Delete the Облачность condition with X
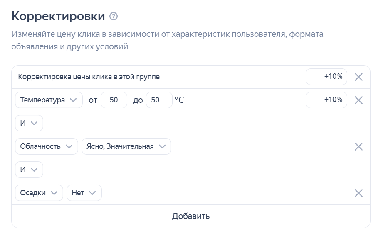Viewport: 383px width, 243px height. pyautogui.click(x=358, y=146)
